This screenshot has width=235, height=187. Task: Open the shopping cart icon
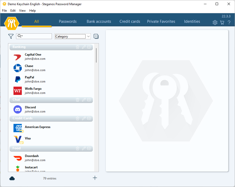222,23
